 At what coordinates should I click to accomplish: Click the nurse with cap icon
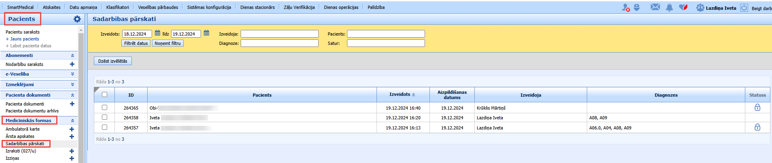point(637,7)
